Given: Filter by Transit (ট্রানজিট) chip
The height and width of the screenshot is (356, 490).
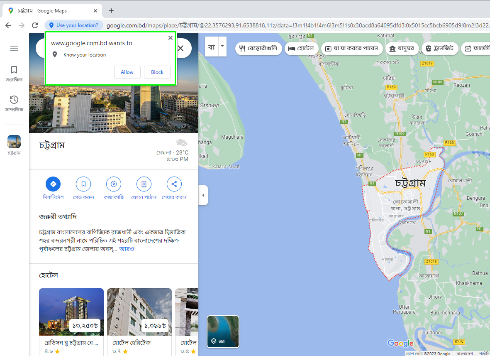Looking at the screenshot, I should pyautogui.click(x=440, y=49).
